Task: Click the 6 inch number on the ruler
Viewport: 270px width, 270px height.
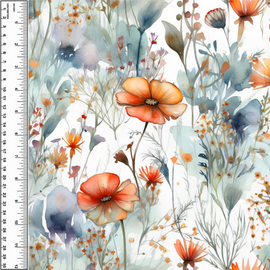Action: click(x=16, y=134)
